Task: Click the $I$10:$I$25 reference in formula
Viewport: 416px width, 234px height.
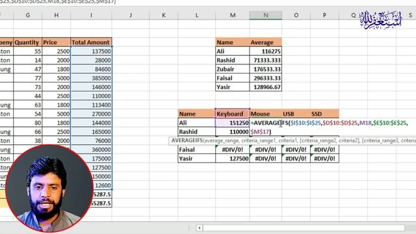Action: pos(305,123)
